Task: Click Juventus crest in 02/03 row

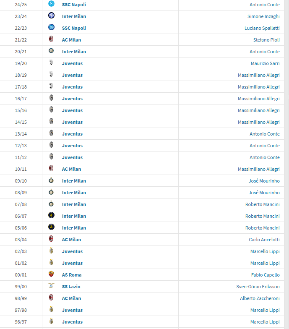Action: (x=51, y=251)
